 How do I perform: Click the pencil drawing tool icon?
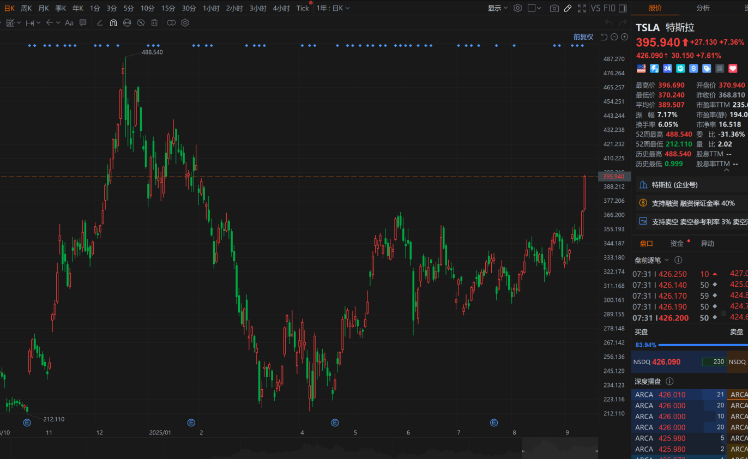click(568, 8)
